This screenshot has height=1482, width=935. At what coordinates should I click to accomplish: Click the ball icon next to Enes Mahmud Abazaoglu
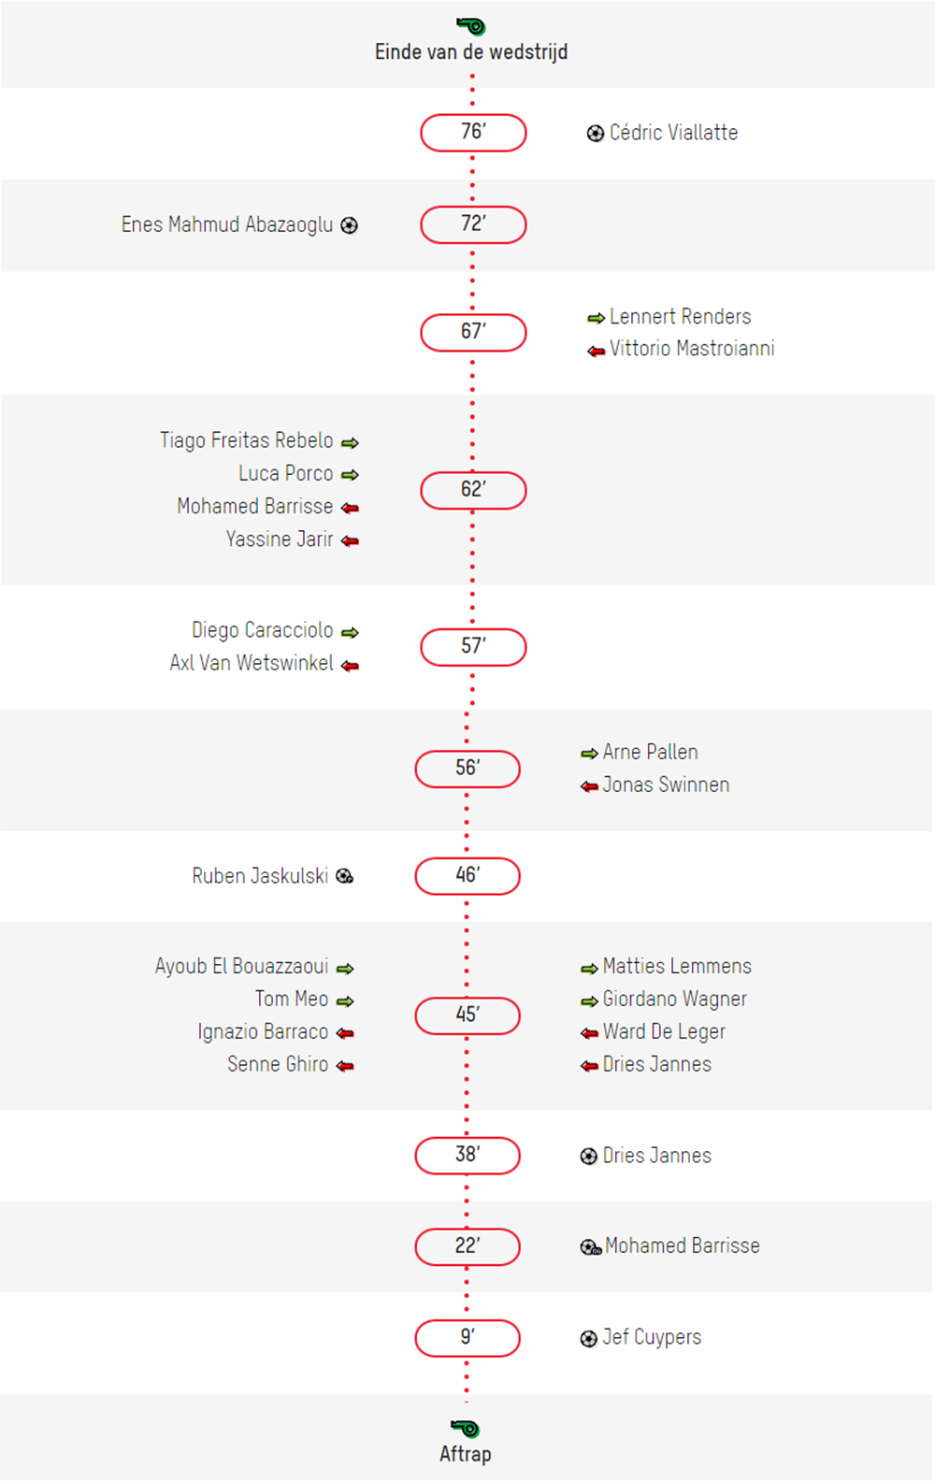click(x=350, y=225)
